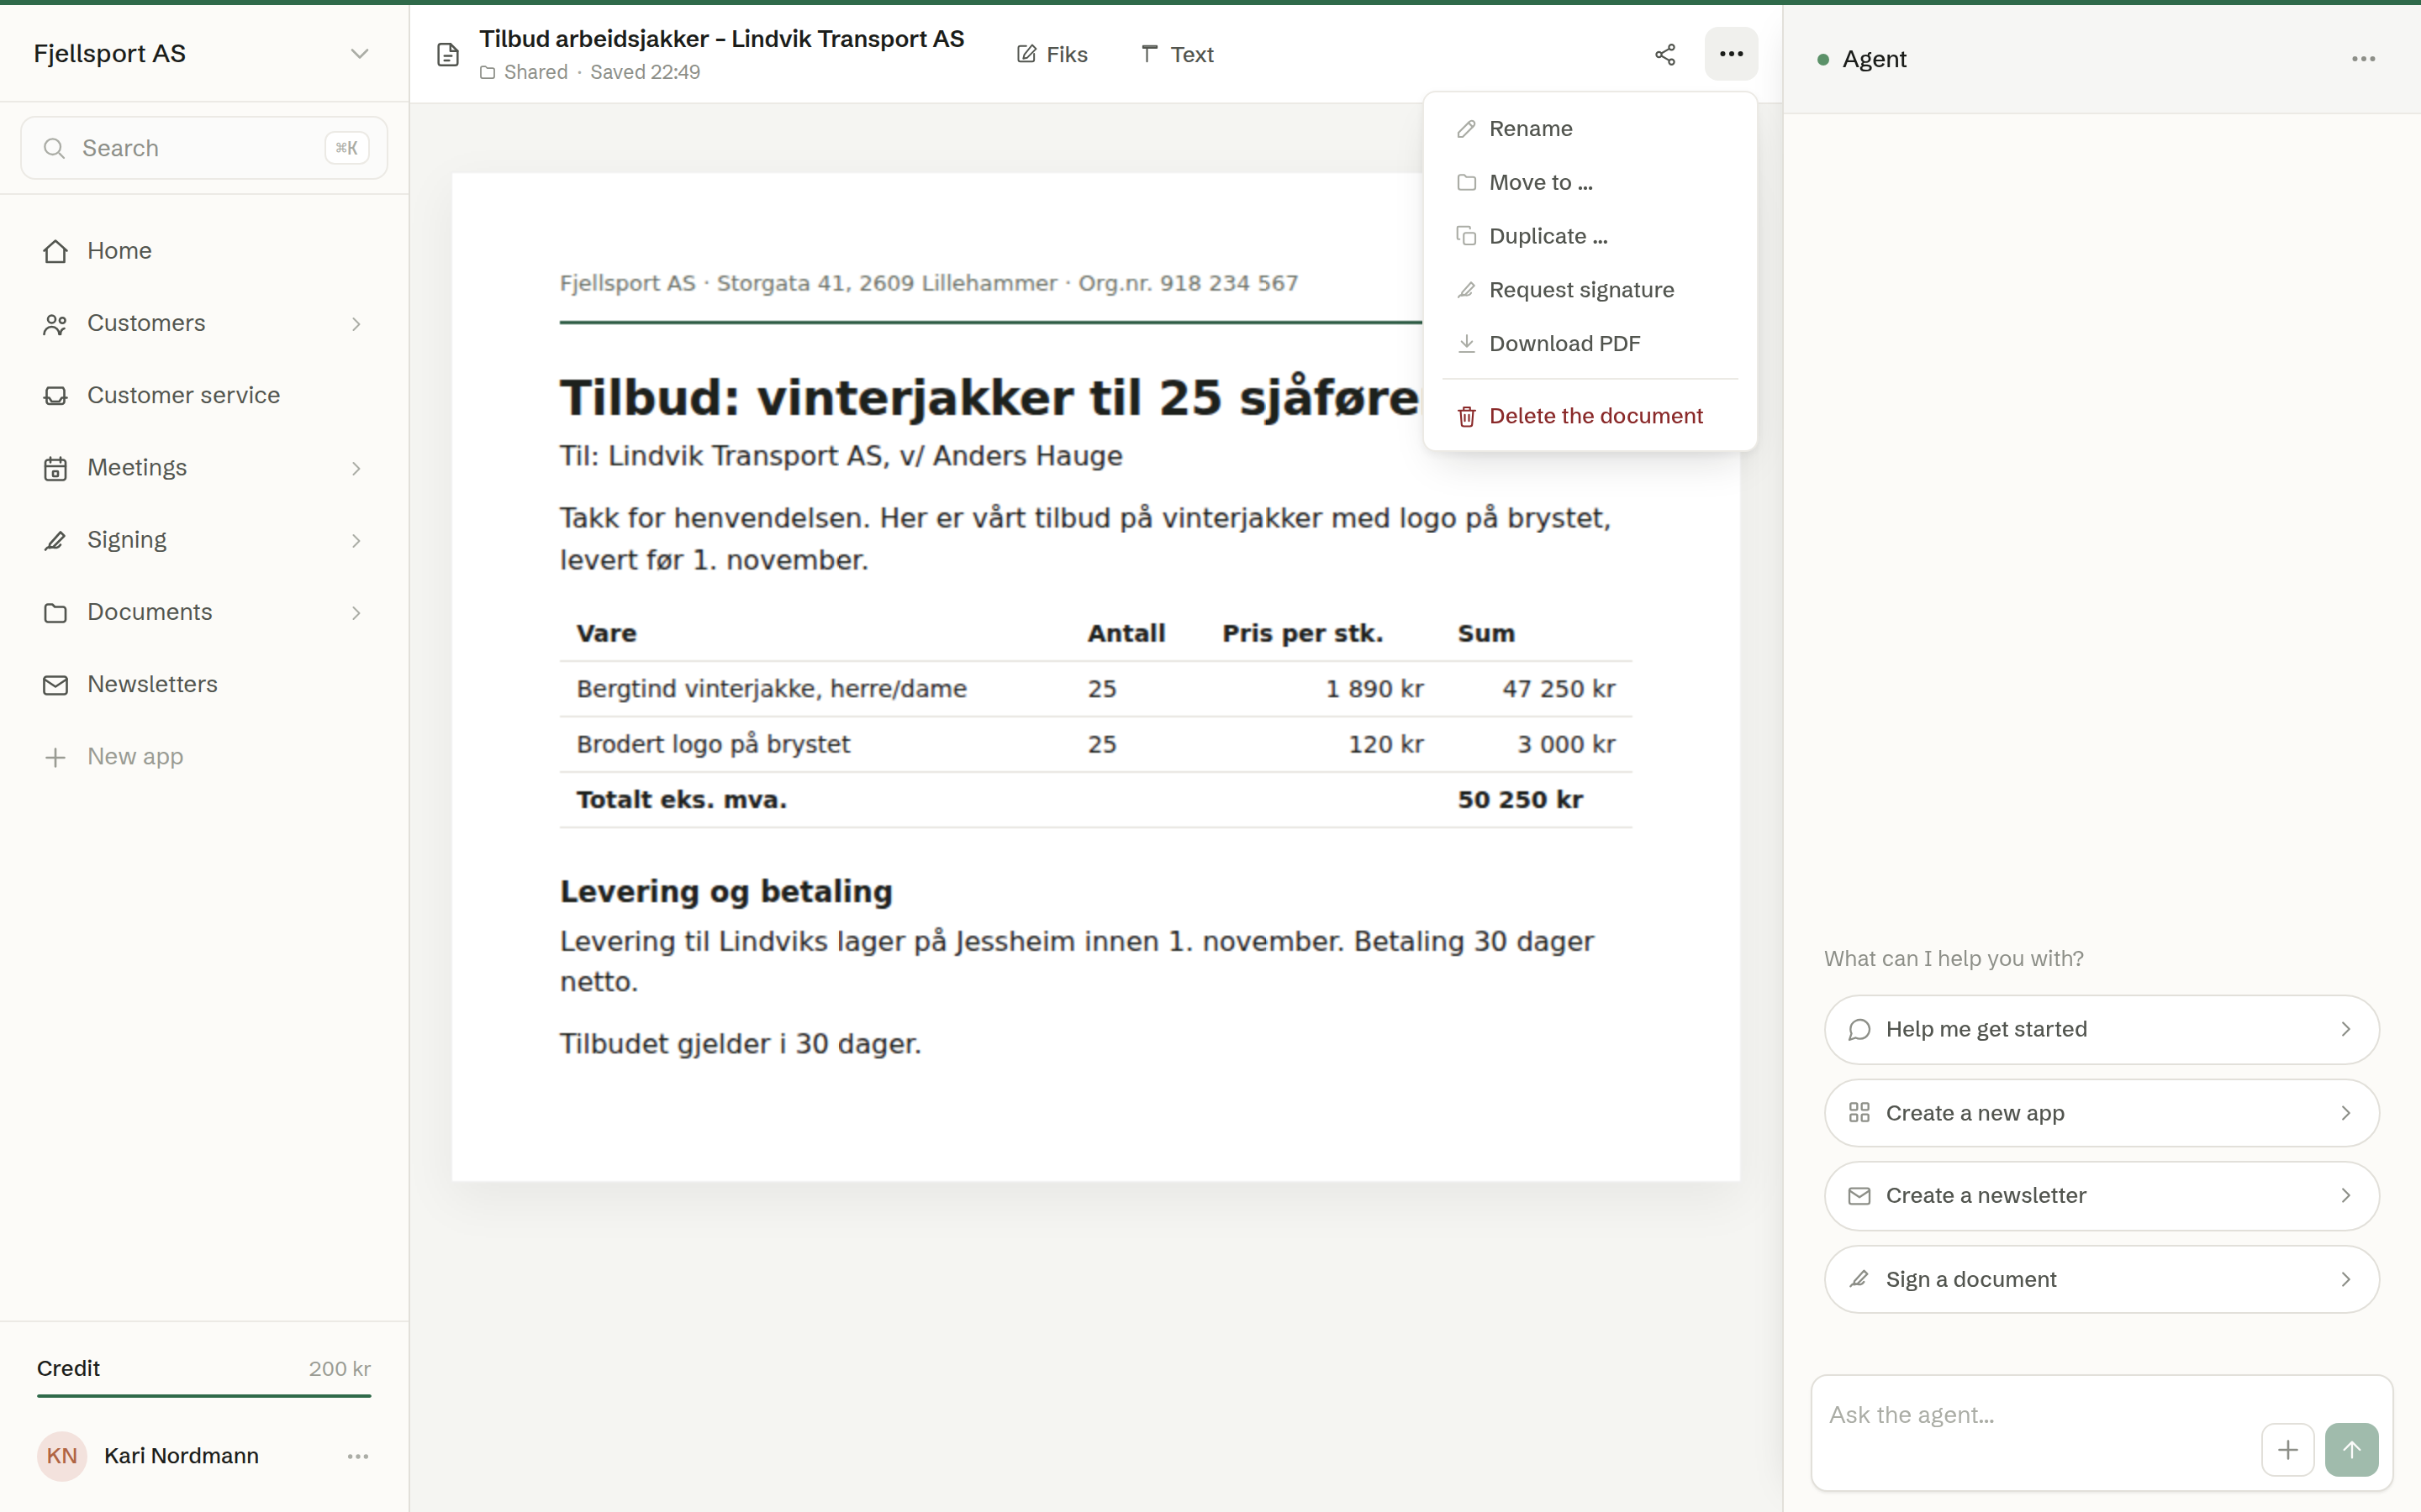Viewport: 2421px width, 1512px height.
Task: Click the Credit balance progress bar
Action: coord(204,1395)
